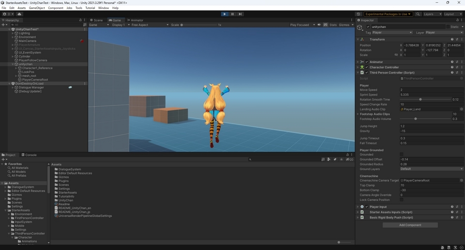Screen dimensions: 465x250
Task: Open Character Controller more options menu
Action: [462, 67]
